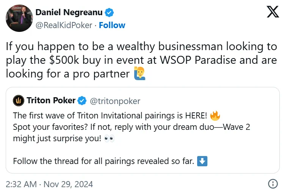Click 'Follow the thread for all pairings' text
The width and height of the screenshot is (287, 194).
tap(104, 161)
